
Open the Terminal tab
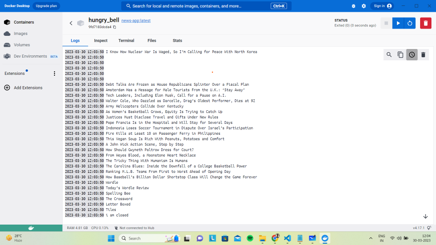(x=126, y=40)
